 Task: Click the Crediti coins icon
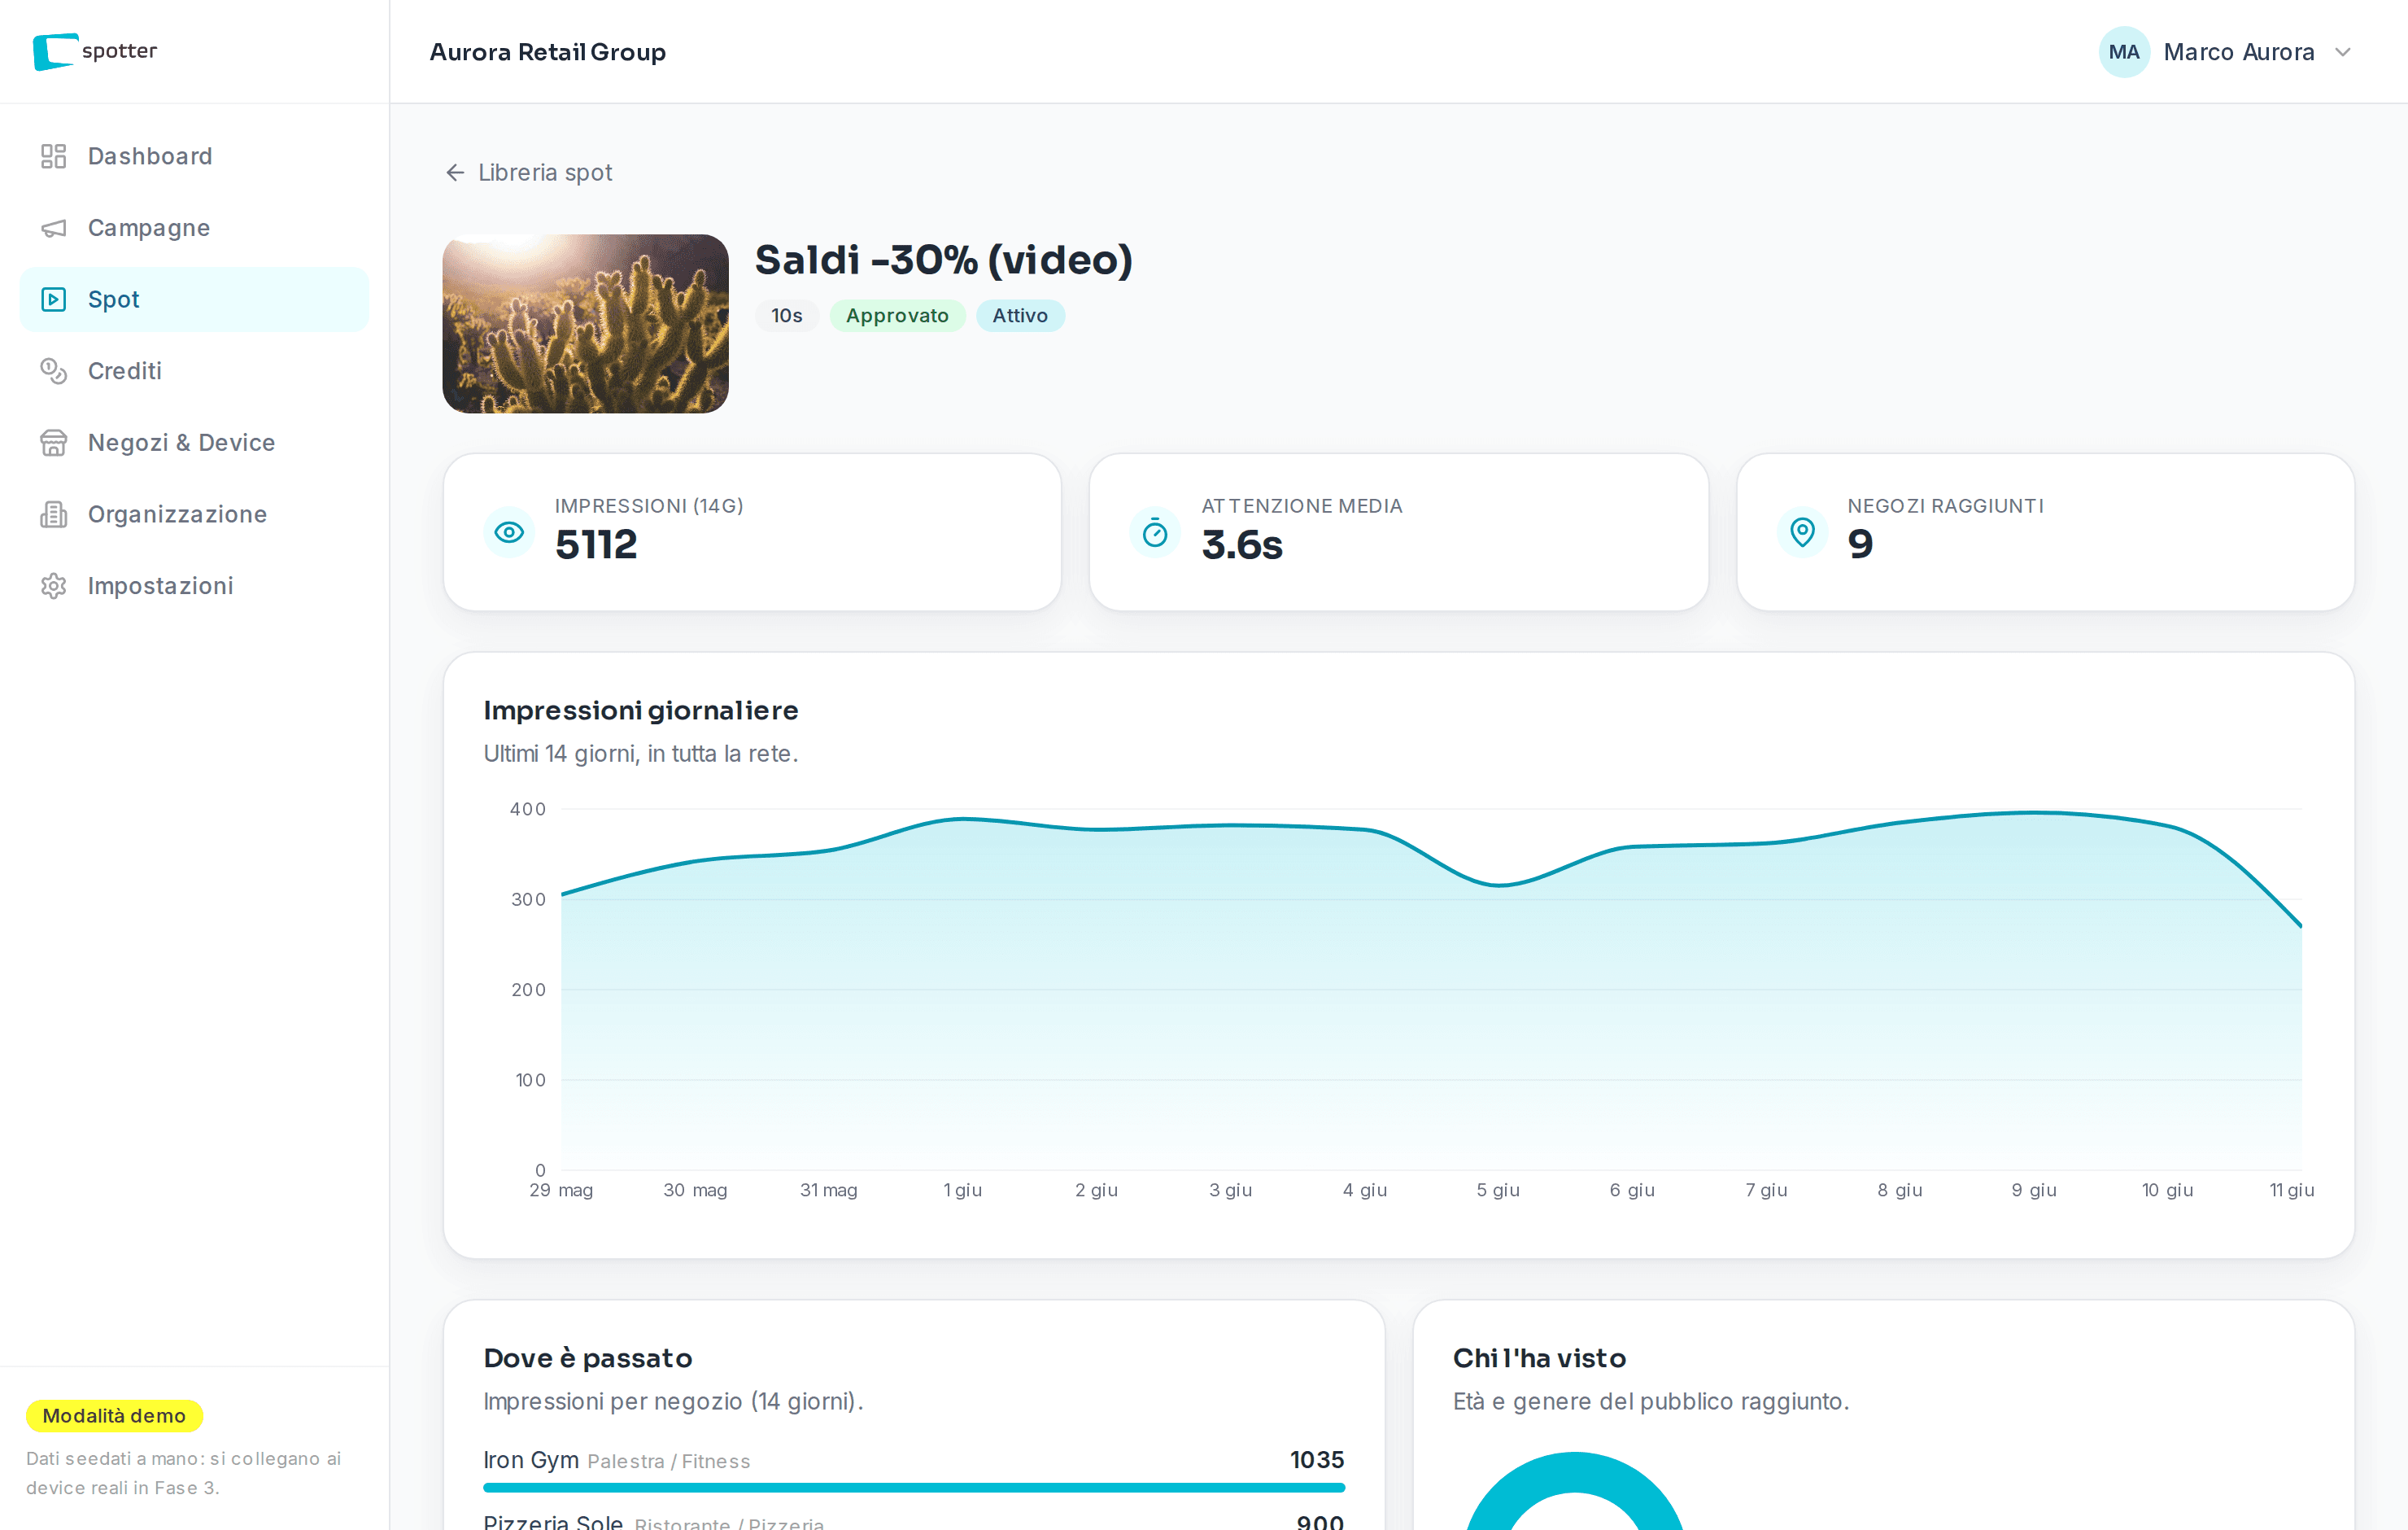(53, 371)
